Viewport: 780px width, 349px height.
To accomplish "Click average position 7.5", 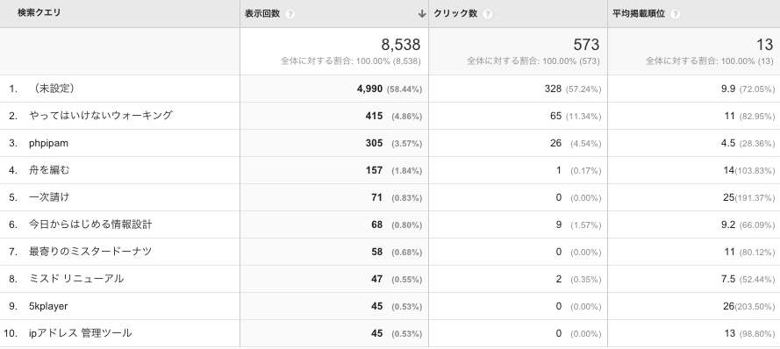I will point(727,279).
